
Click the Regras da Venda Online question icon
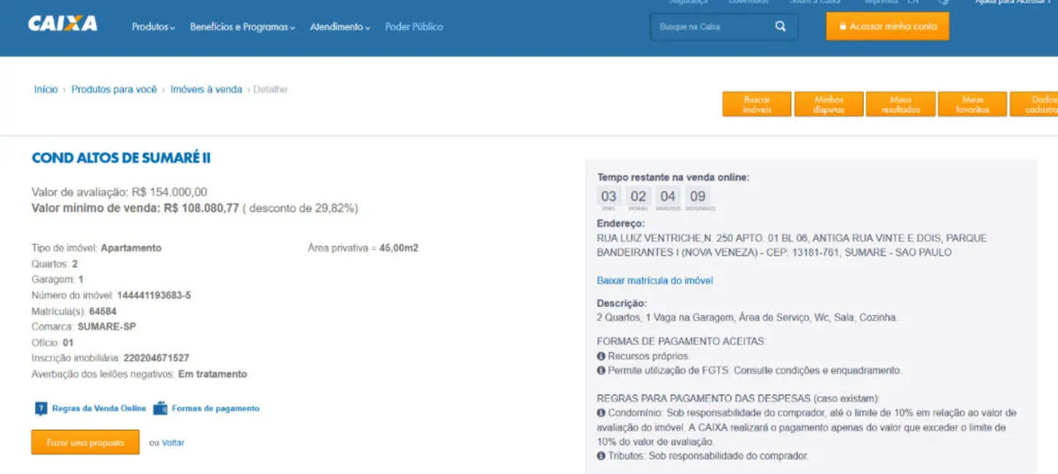[41, 408]
